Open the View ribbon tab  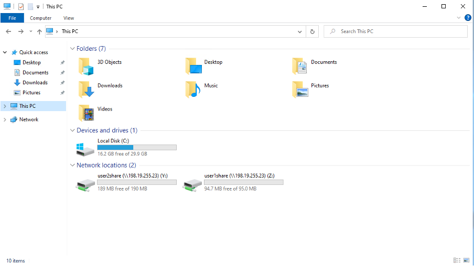69,18
